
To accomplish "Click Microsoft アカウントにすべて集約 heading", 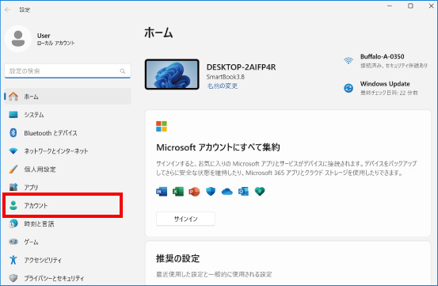I will pyautogui.click(x=218, y=147).
